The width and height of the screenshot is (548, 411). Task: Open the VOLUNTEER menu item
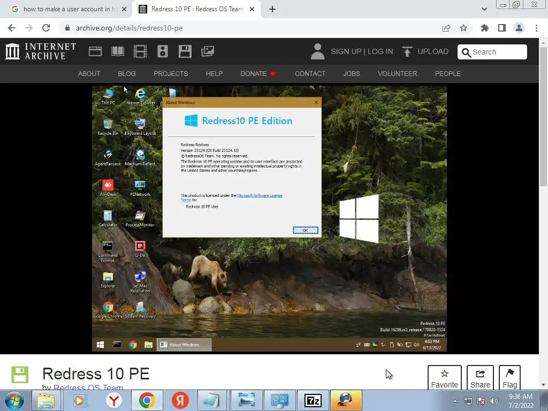pyautogui.click(x=398, y=74)
